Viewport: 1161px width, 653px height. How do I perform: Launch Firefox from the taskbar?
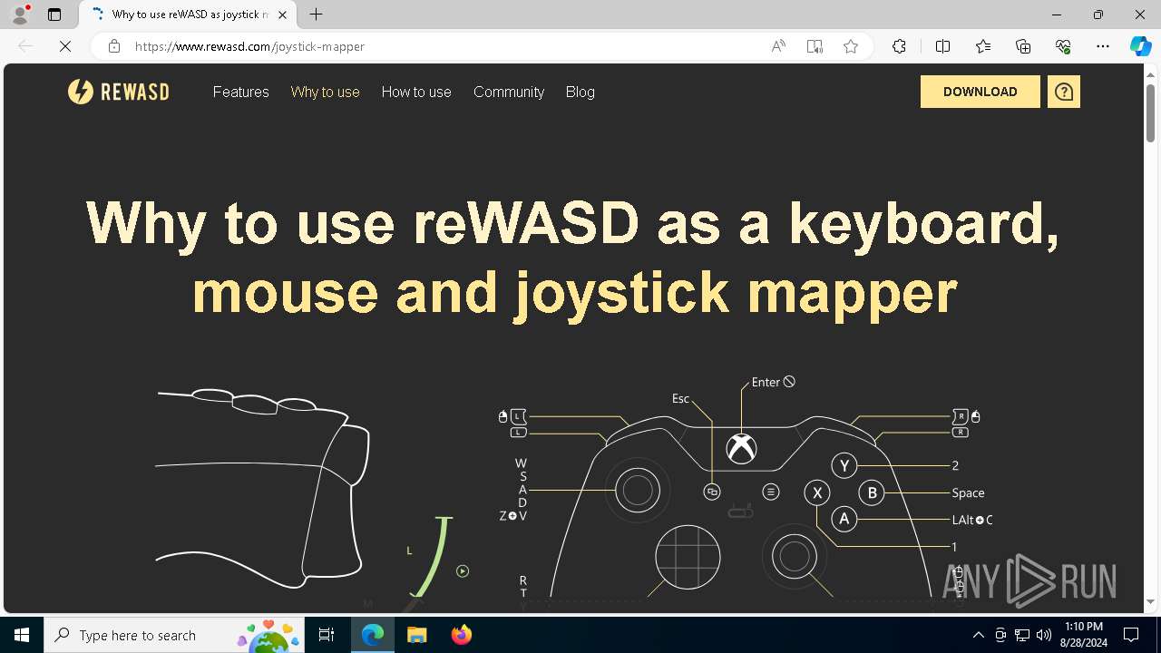coord(461,635)
